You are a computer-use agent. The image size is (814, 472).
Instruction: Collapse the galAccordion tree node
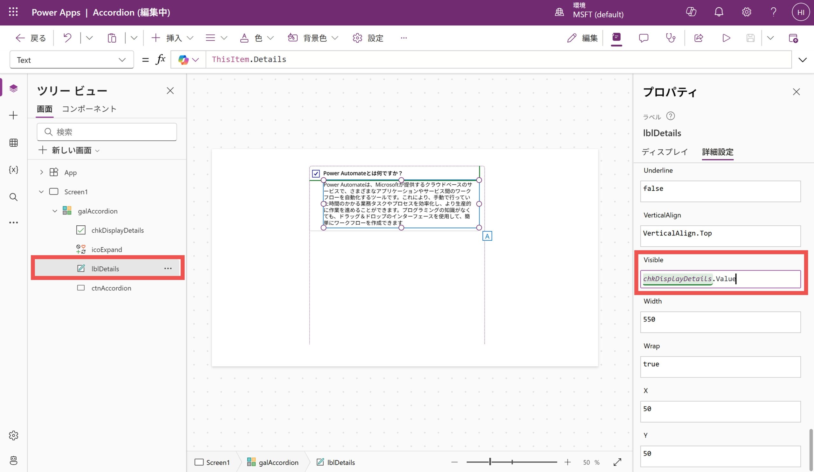(55, 211)
